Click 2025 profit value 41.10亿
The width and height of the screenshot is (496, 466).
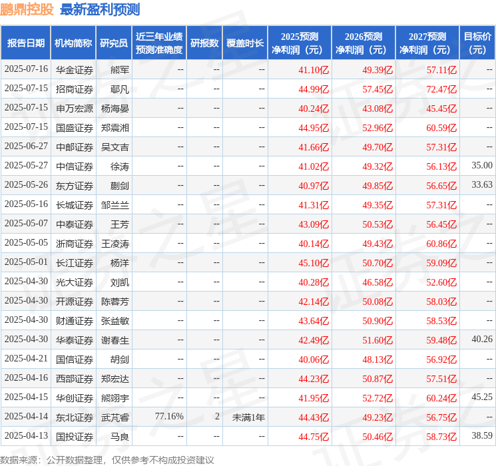click(x=314, y=70)
